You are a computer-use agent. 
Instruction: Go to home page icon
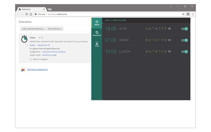31,14
